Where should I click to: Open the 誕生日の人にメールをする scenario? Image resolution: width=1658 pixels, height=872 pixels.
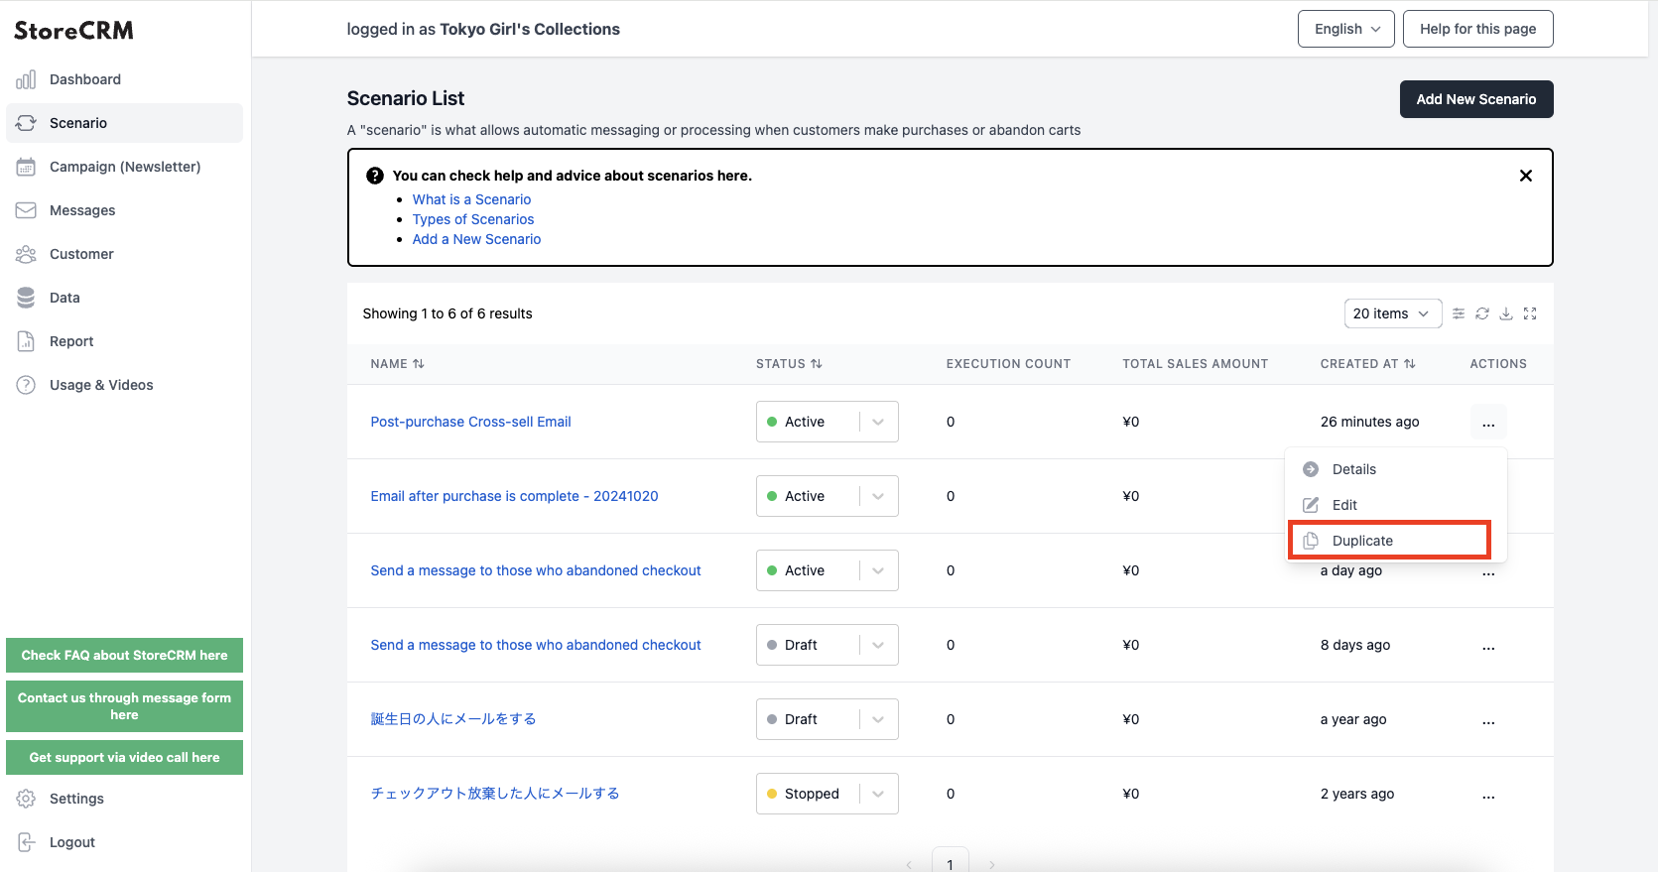[x=453, y=719]
